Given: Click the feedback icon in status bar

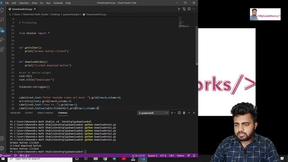Looking at the screenshot, I should click(x=189, y=156).
